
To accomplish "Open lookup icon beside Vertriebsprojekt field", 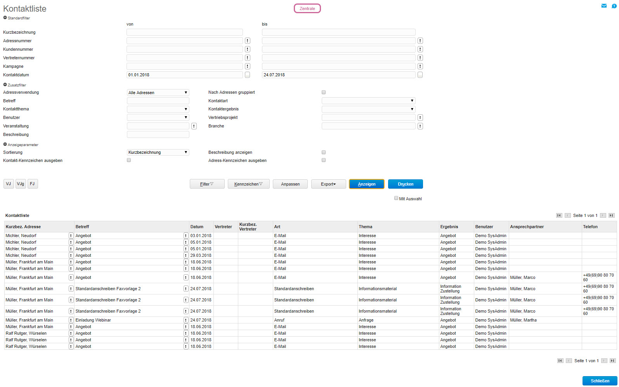I will (x=420, y=117).
